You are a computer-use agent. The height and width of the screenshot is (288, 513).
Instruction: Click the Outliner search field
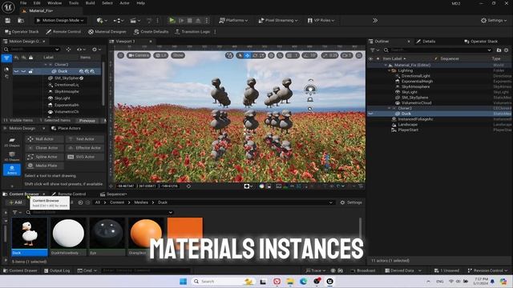pyautogui.click(x=438, y=50)
